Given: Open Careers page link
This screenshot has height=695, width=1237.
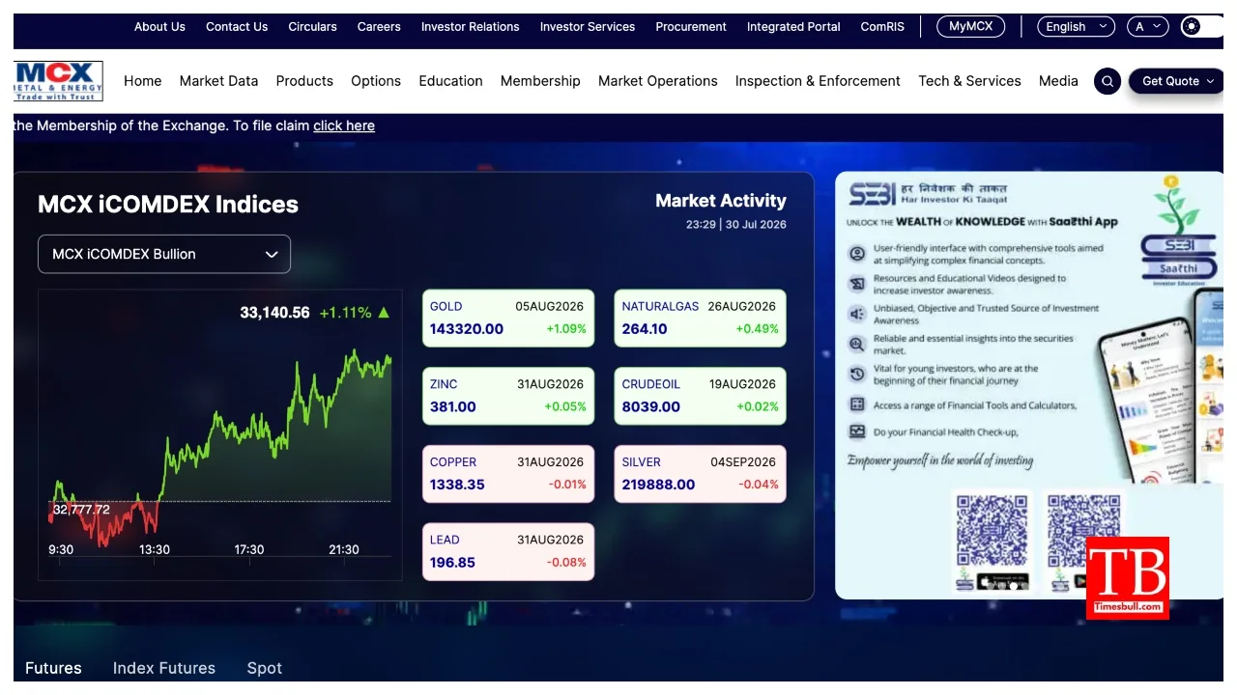Looking at the screenshot, I should click(x=379, y=26).
